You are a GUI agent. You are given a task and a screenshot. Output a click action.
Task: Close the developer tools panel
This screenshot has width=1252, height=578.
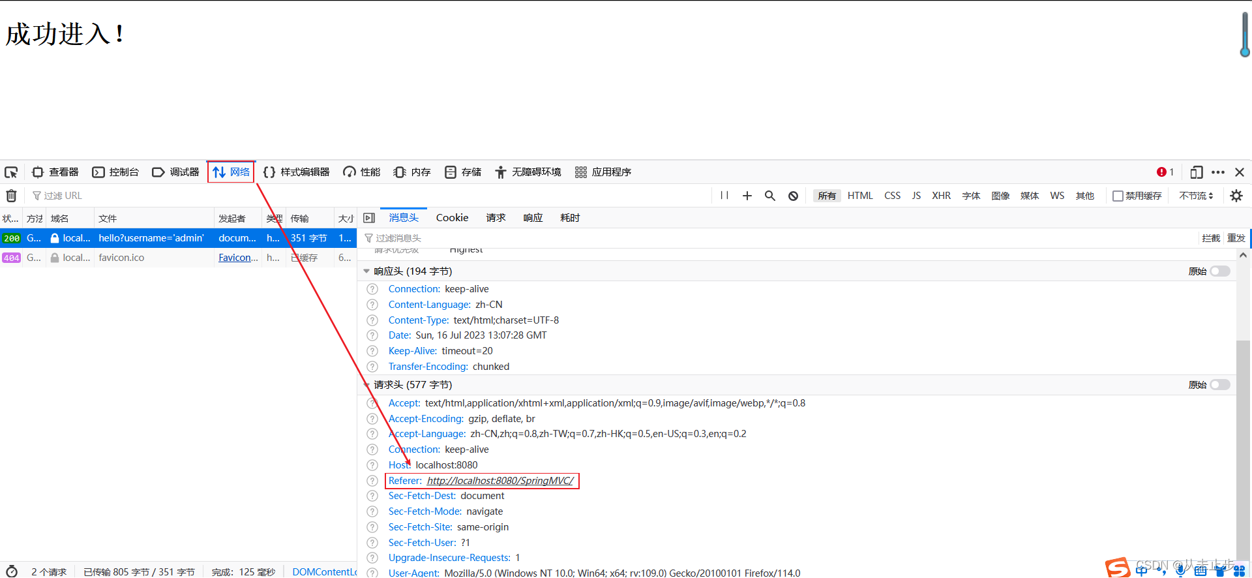pos(1240,172)
